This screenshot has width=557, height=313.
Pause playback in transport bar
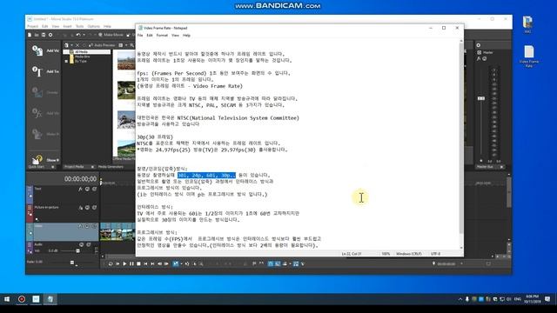(131, 263)
